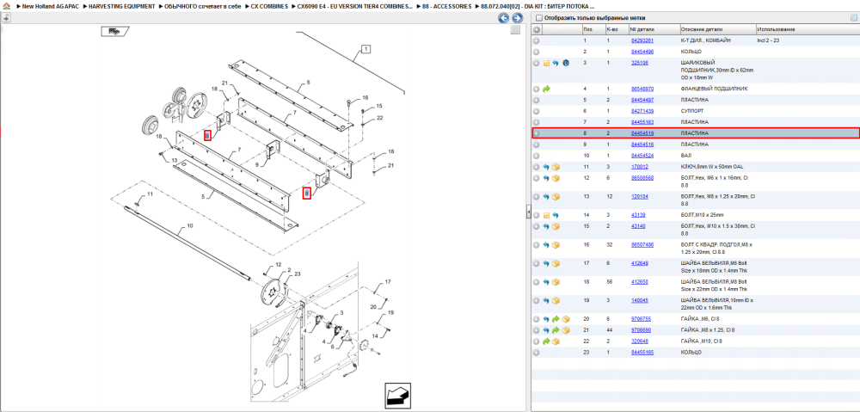This screenshot has width=860, height=412.
Task: Click the vehicle symbol at diagram top
Action: pyautogui.click(x=114, y=31)
